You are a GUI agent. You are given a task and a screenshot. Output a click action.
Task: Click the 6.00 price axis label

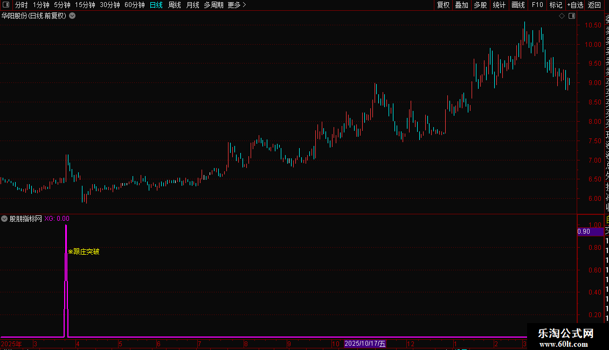594,198
